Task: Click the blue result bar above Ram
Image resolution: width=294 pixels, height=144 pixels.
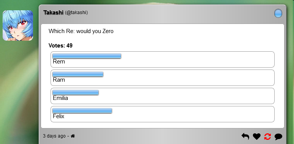Action: click(78, 74)
